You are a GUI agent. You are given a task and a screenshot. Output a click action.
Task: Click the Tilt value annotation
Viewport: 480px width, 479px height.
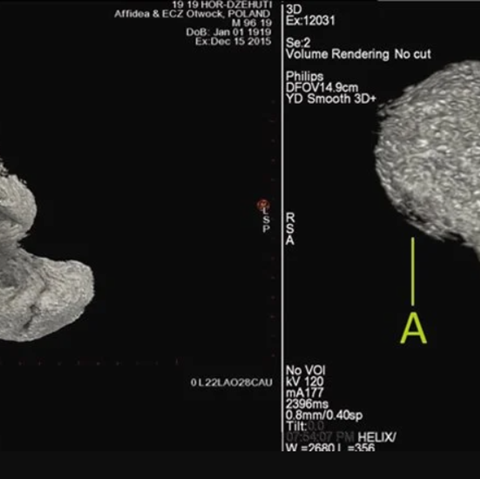tap(305, 426)
